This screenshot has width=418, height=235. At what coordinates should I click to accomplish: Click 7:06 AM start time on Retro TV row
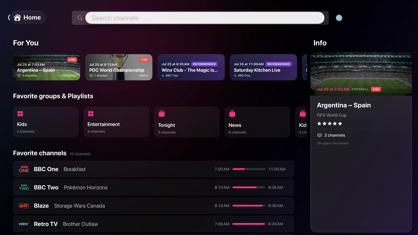pyautogui.click(x=222, y=224)
